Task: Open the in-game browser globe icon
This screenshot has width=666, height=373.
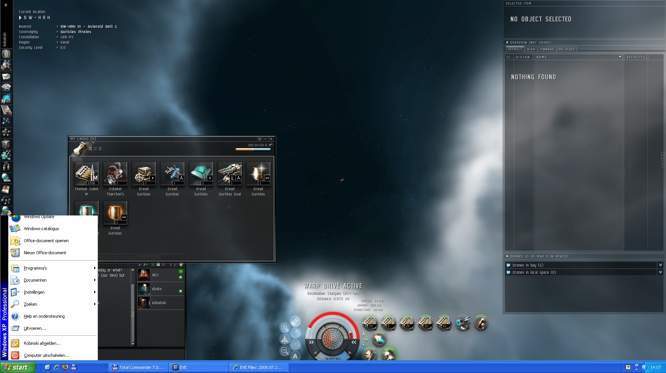Action: click(6, 177)
